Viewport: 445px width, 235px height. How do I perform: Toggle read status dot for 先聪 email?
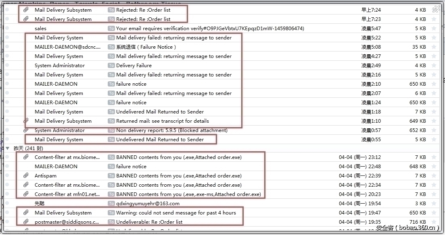tap(7, 204)
